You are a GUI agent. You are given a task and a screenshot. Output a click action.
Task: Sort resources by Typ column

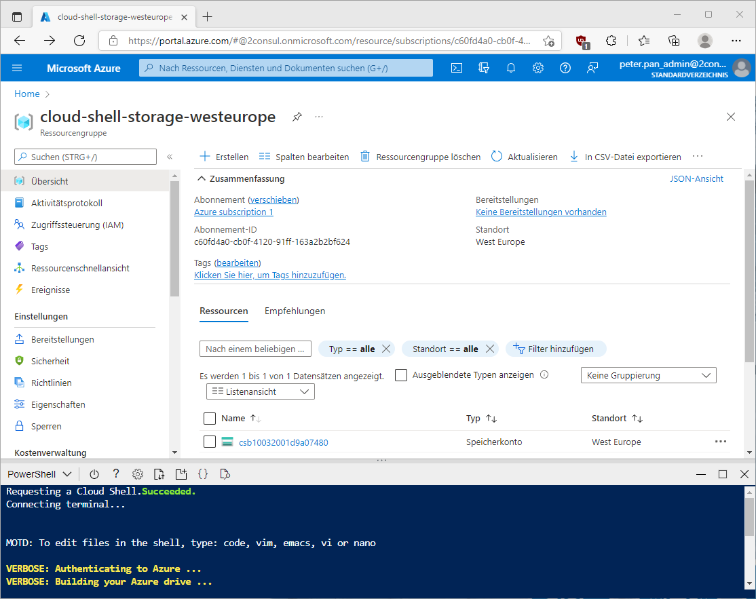point(481,419)
